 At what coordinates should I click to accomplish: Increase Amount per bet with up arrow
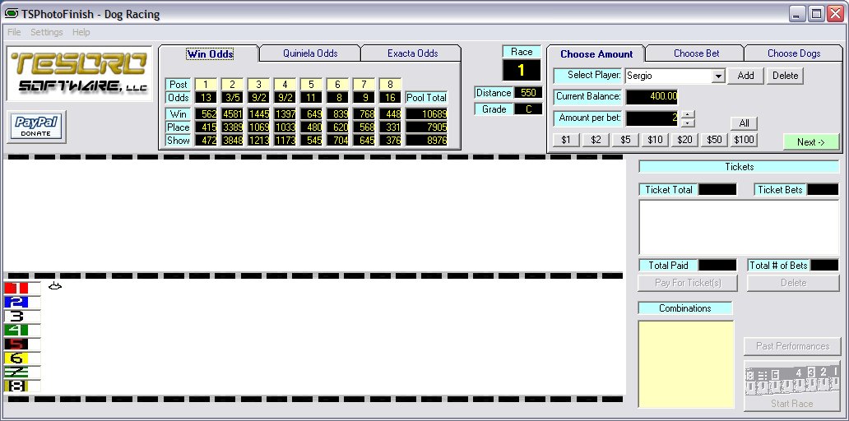(x=688, y=114)
